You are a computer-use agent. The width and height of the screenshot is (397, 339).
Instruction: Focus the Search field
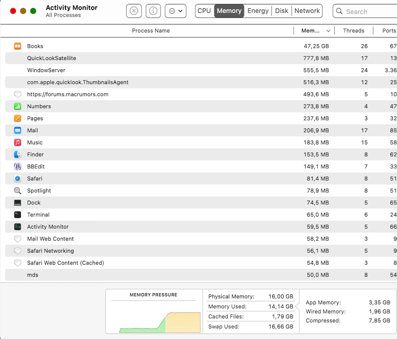point(365,11)
